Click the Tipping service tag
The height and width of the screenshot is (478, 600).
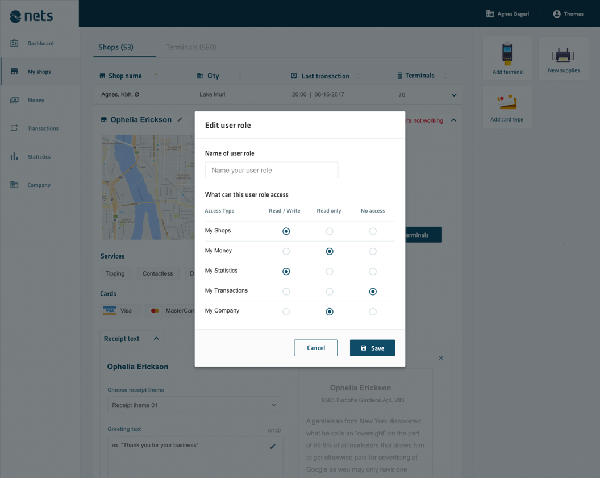(115, 273)
